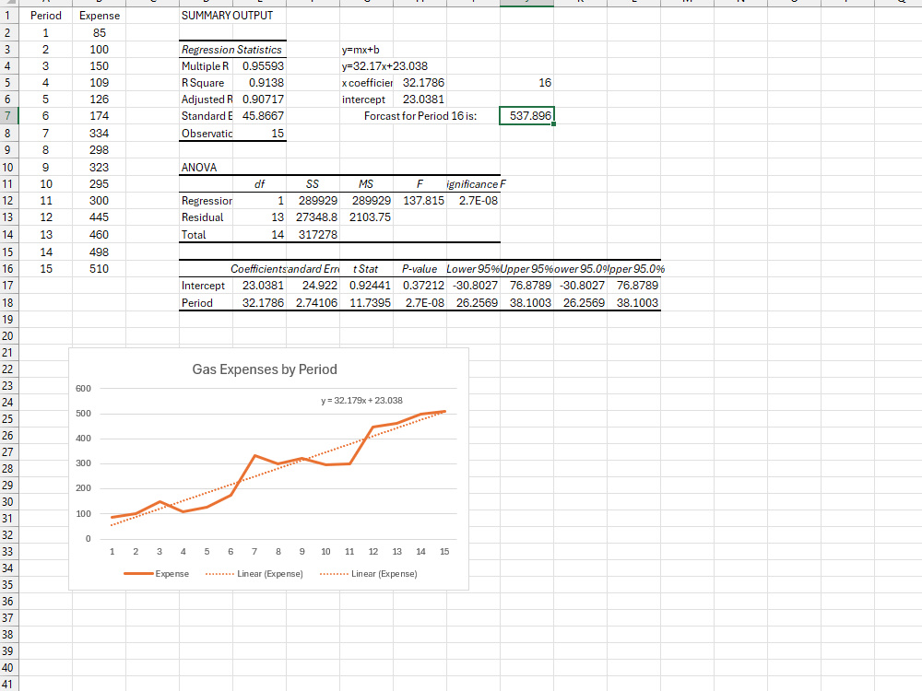
Task: Click the x coefficient value 32.1786
Action: tap(420, 82)
